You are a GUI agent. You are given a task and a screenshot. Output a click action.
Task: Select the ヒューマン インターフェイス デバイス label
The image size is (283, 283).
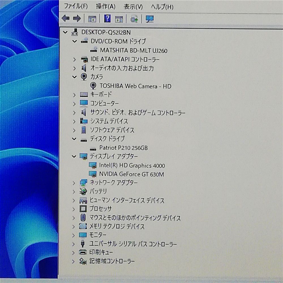[x=127, y=200]
